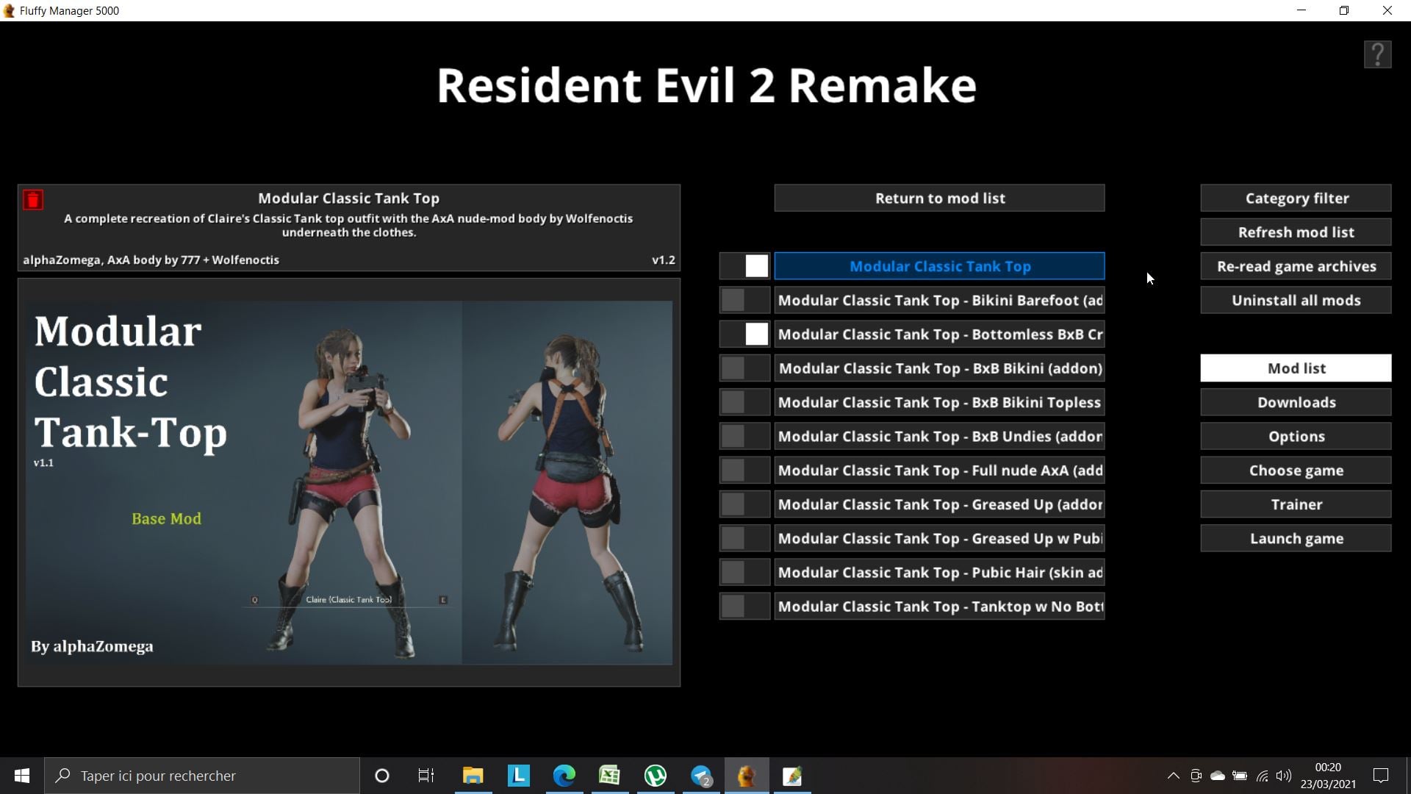Viewport: 1411px width, 794px height.
Task: Click Re-read game archives
Action: coord(1296,266)
